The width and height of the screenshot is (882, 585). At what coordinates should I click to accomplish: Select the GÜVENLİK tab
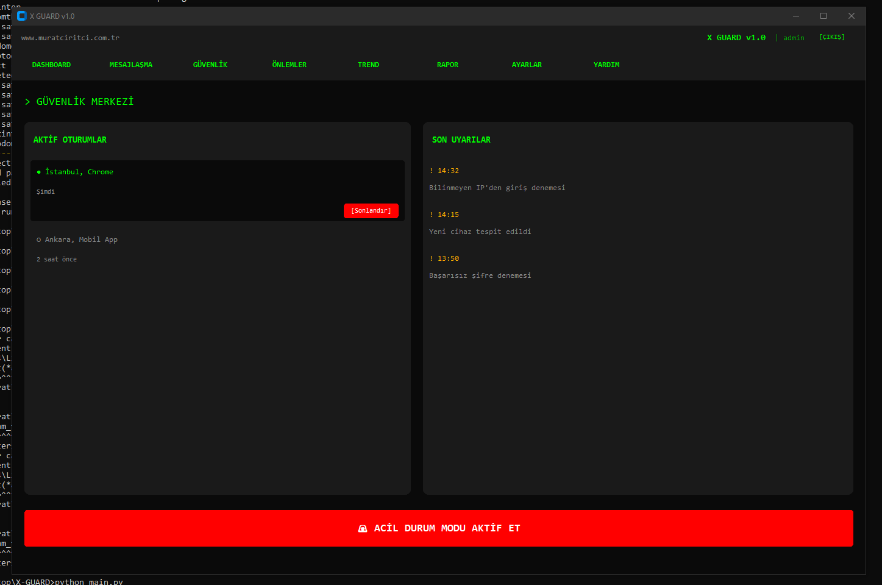(210, 65)
